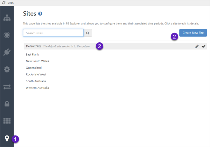Click the grid tiles icon in sidebar
210x147 pixels.
coord(7,121)
